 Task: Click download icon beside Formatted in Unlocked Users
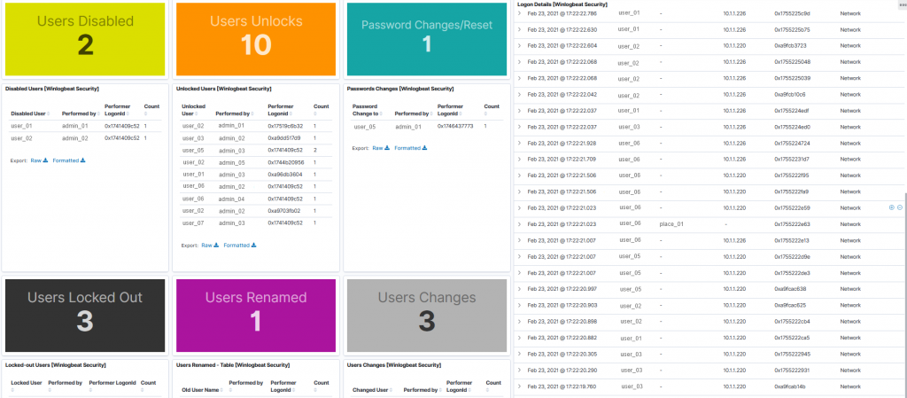pyautogui.click(x=254, y=246)
